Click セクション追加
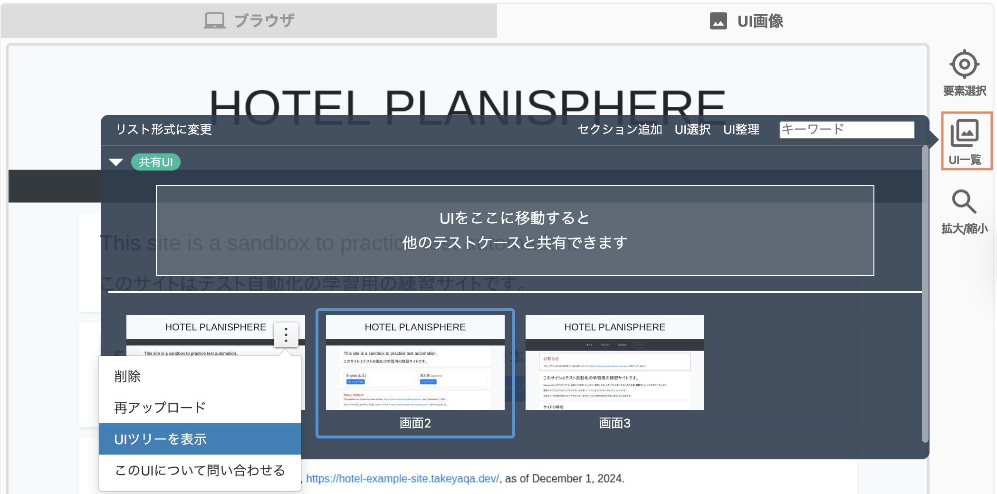The image size is (997, 494). pos(620,129)
